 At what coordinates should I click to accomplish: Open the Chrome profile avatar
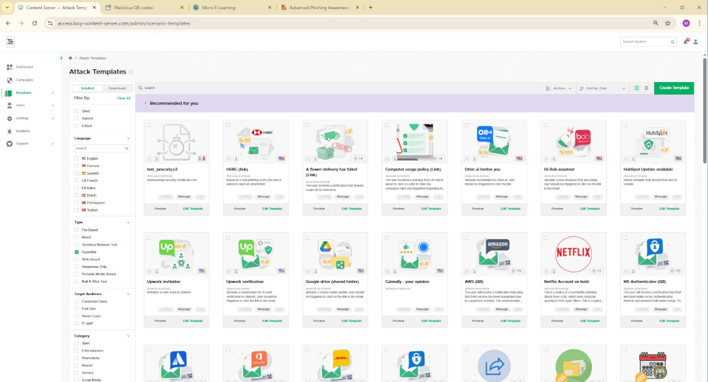(686, 23)
